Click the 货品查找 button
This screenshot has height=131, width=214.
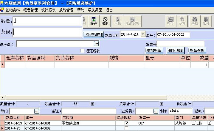tap(197, 50)
